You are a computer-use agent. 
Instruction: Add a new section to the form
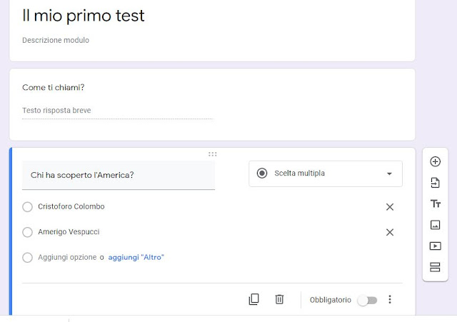pos(435,267)
